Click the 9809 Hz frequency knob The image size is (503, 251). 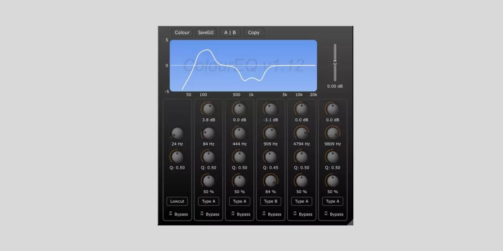coord(332,133)
